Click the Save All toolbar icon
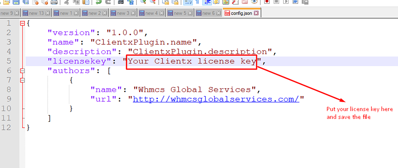 [25, 2]
